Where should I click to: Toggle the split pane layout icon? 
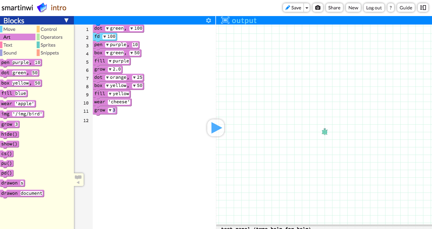(422, 8)
